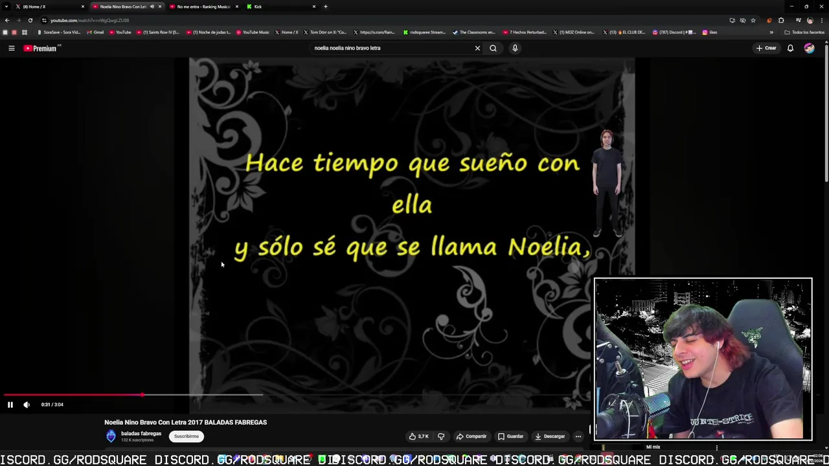829x466 pixels.
Task: Open the browser extensions puzzle icon
Action: [x=781, y=20]
